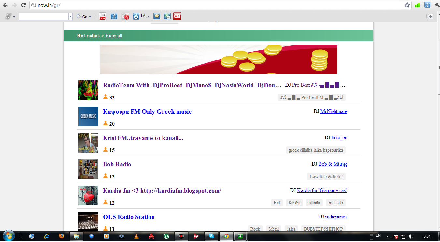Click the Bob Radio station thumbnail
Image resolution: width=440 pixels, height=242 pixels.
click(x=88, y=169)
